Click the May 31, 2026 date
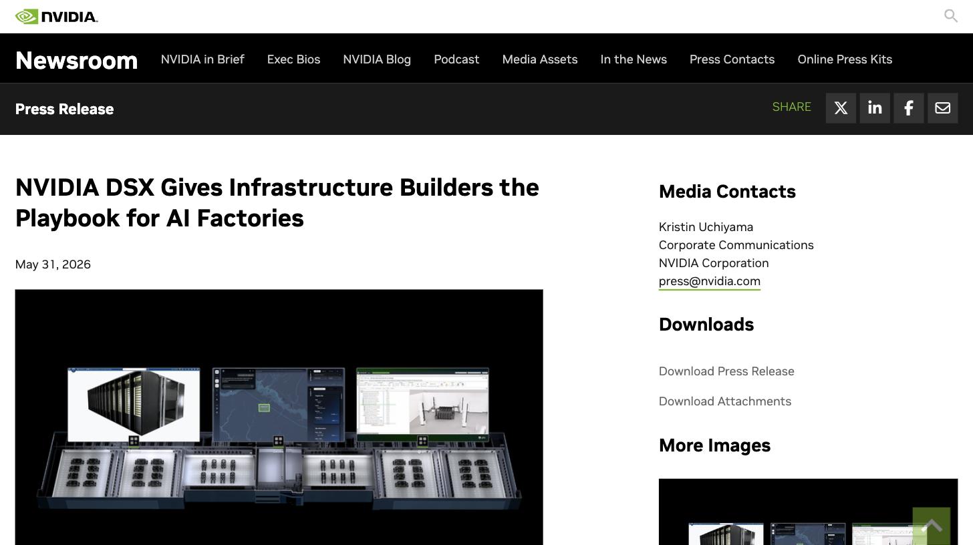Image resolution: width=973 pixels, height=545 pixels. (x=53, y=264)
